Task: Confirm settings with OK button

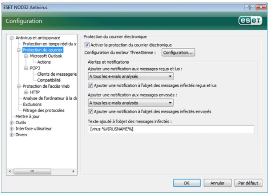Action: coord(187,183)
